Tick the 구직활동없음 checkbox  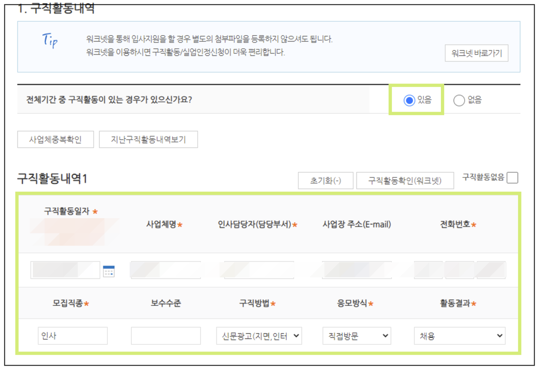pyautogui.click(x=512, y=178)
